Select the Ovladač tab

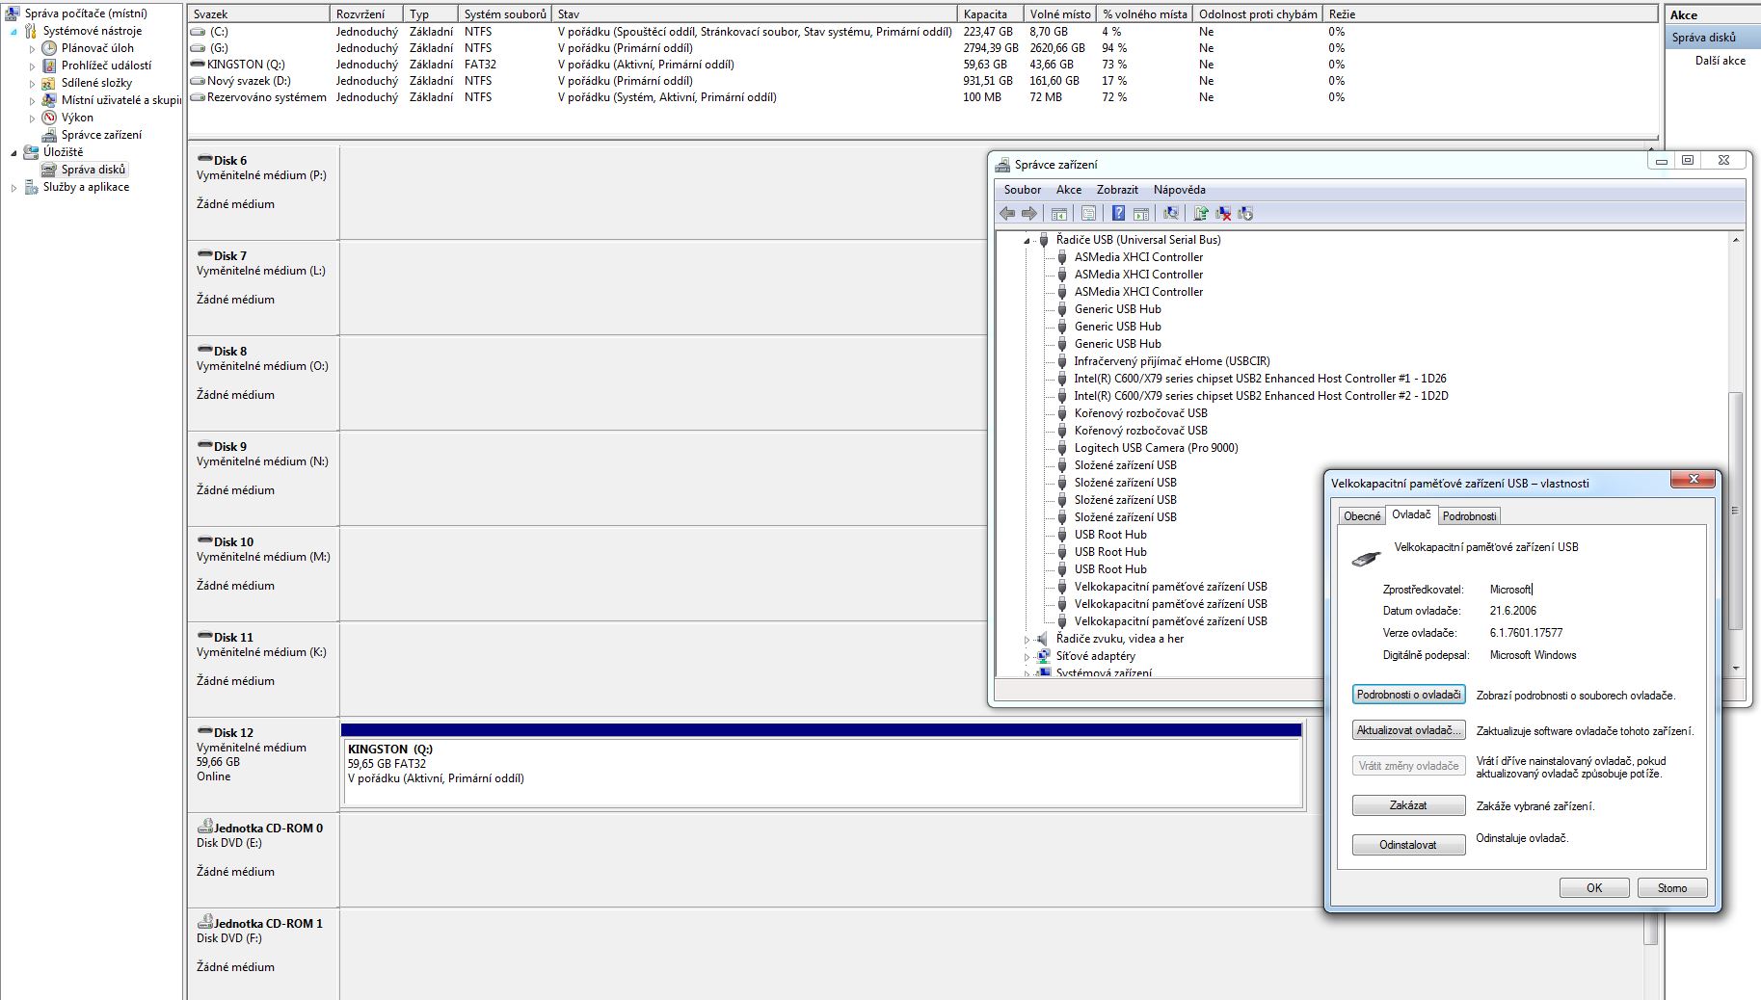point(1411,514)
